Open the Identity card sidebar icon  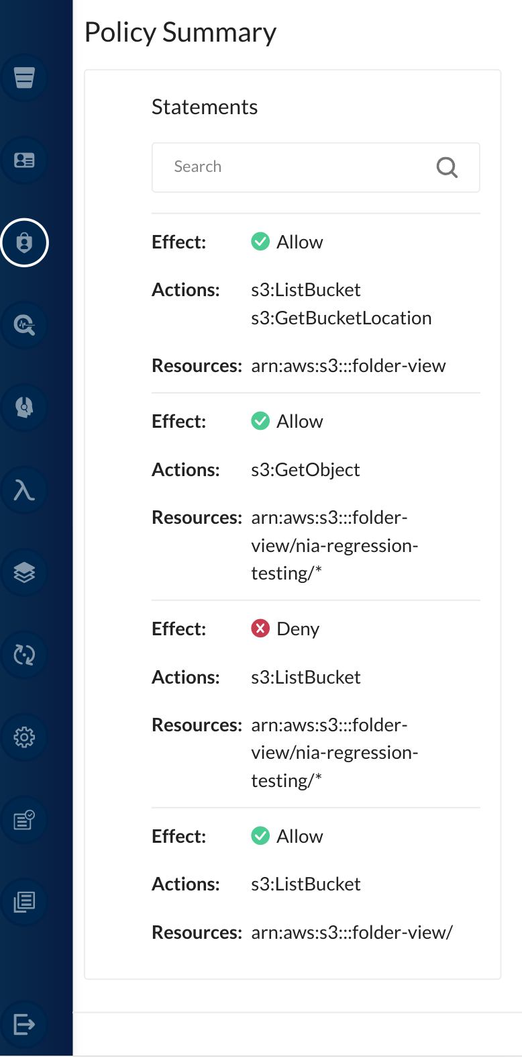(x=24, y=160)
